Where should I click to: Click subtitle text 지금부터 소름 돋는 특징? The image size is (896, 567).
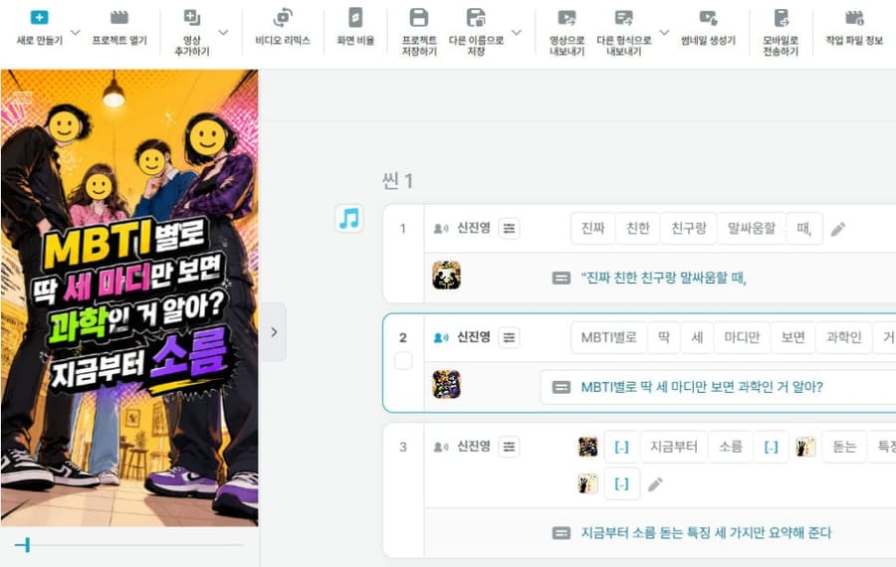coord(706,533)
